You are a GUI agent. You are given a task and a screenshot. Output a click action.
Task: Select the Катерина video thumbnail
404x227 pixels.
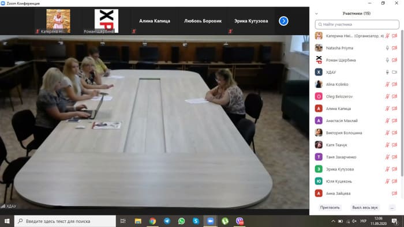(58, 21)
